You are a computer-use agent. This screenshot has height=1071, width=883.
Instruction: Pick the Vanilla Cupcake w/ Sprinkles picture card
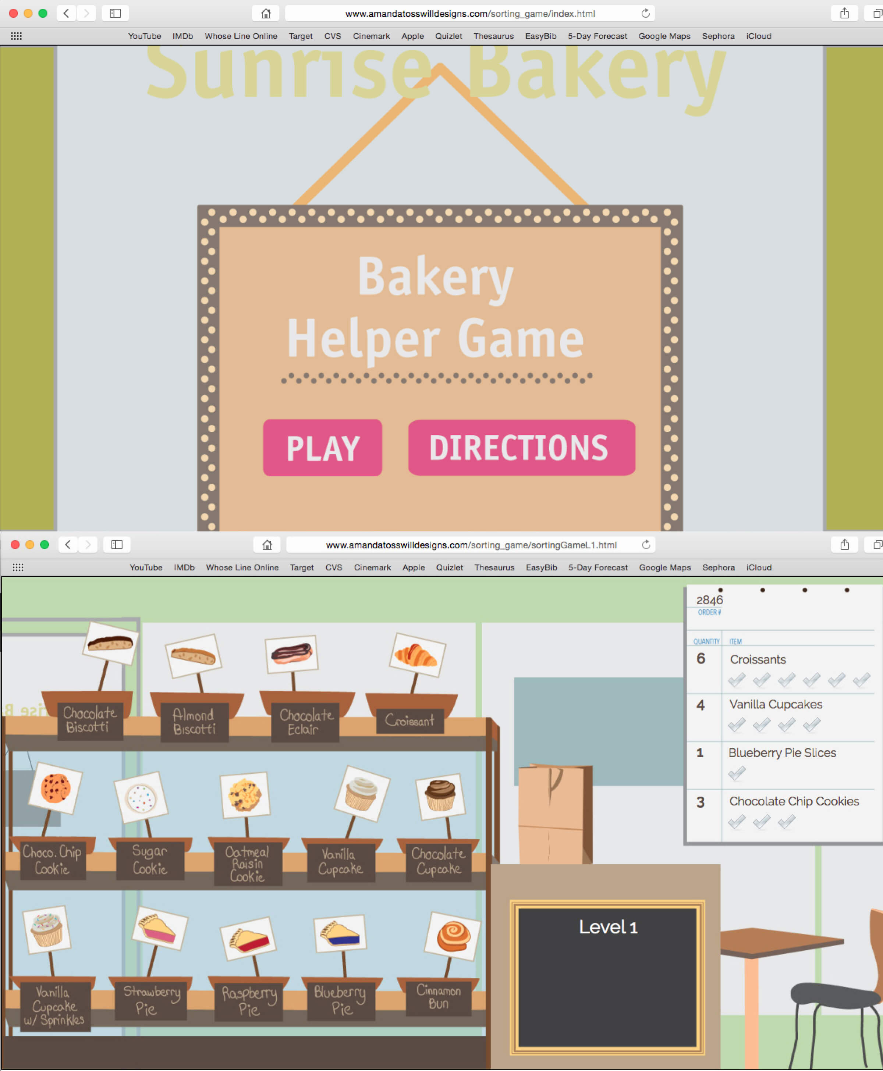47,930
